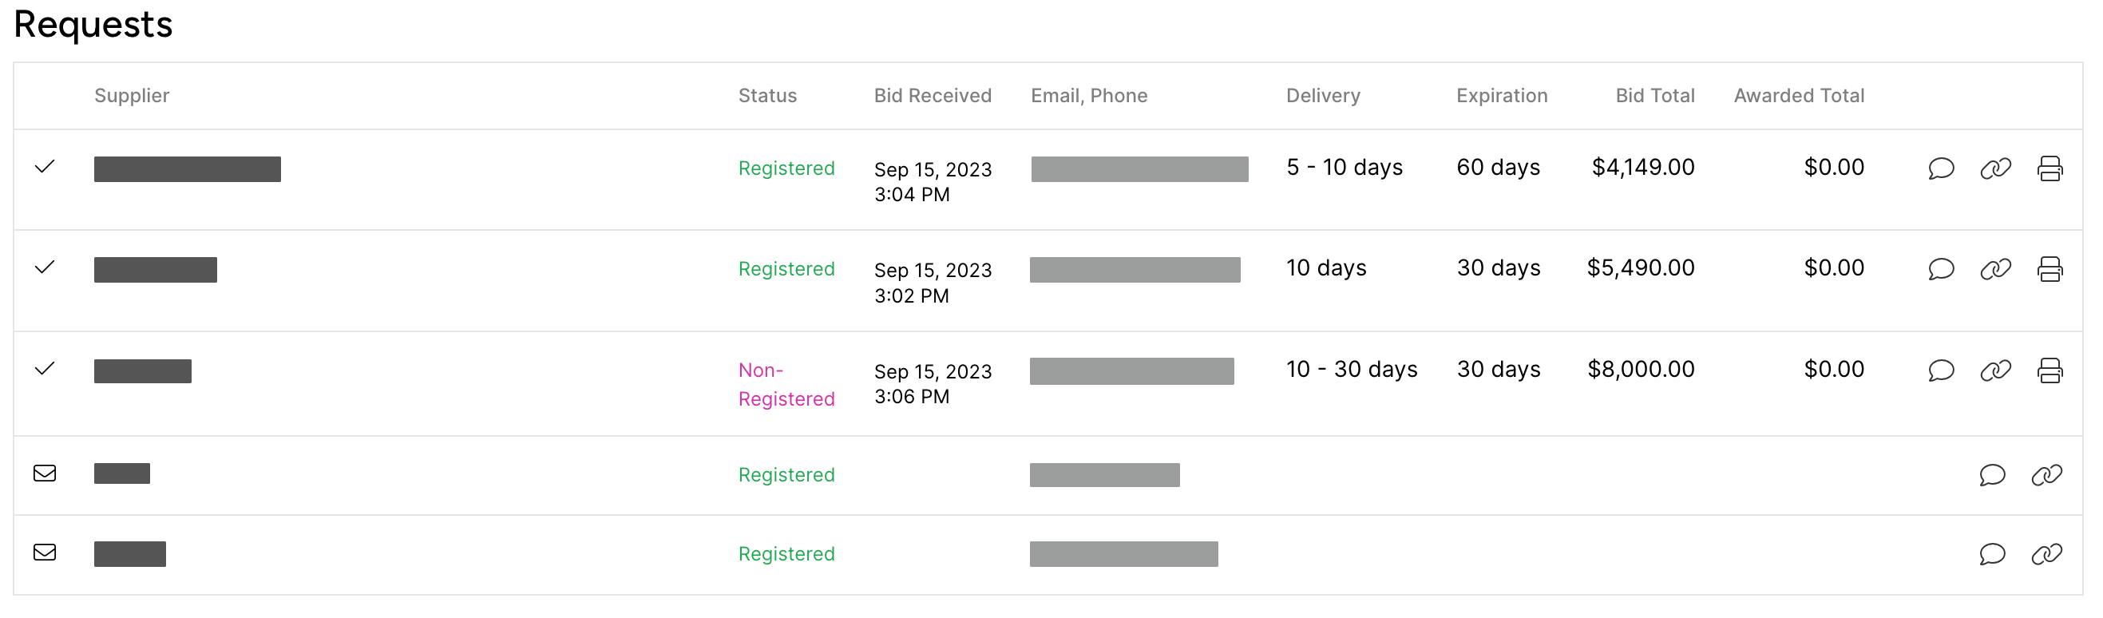The height and width of the screenshot is (618, 2103).
Task: Click checkmark on the $4,149.00 bid row
Action: [x=45, y=167]
